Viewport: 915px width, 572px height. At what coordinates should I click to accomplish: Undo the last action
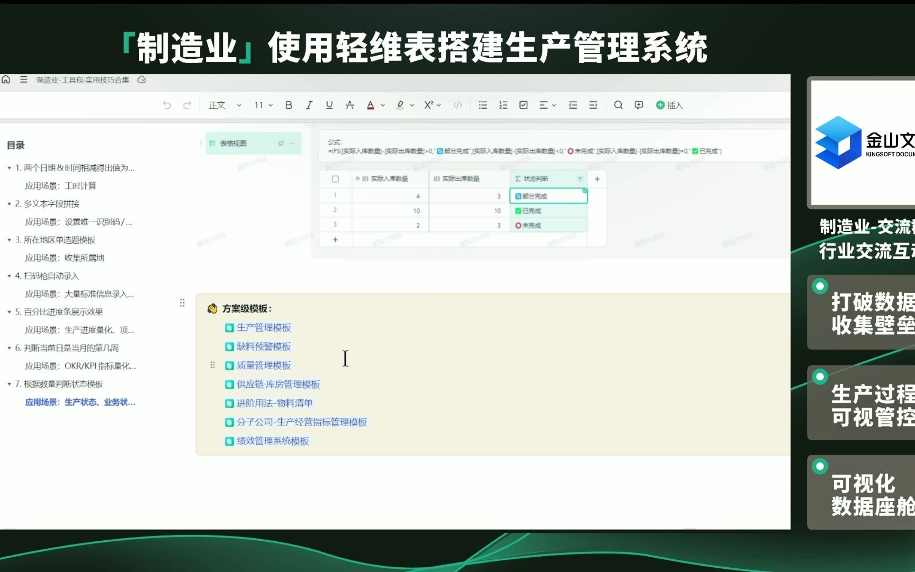[x=167, y=105]
